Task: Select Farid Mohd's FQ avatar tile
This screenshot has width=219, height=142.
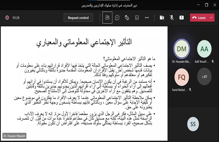Action: point(181,77)
